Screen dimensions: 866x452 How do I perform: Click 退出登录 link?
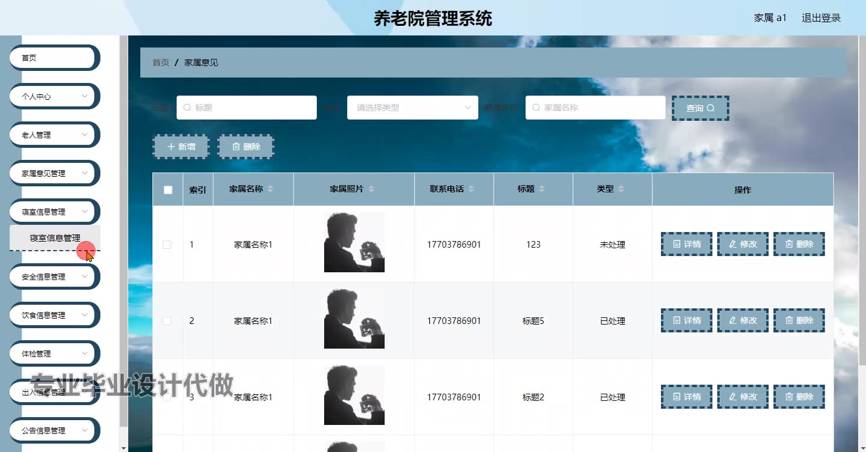pos(821,18)
